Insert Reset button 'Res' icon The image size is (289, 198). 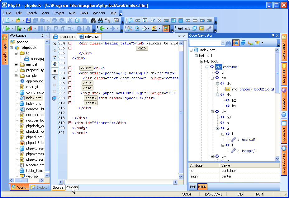click(209, 21)
